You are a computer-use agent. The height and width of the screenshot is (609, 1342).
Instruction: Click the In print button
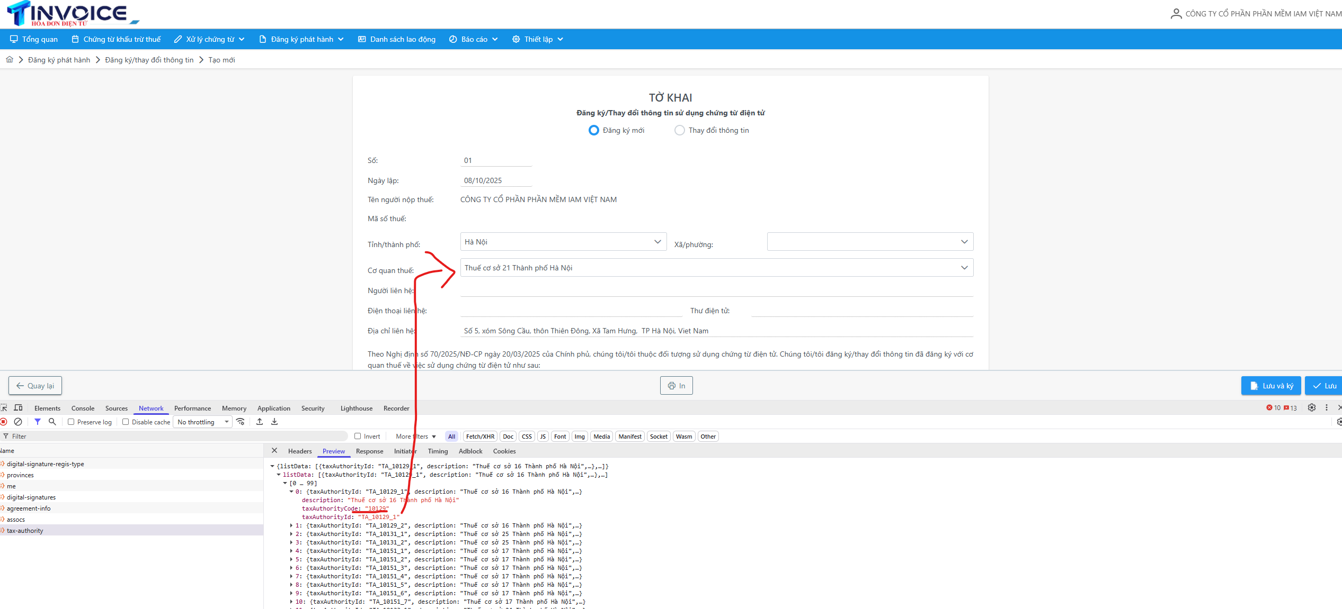click(x=677, y=386)
